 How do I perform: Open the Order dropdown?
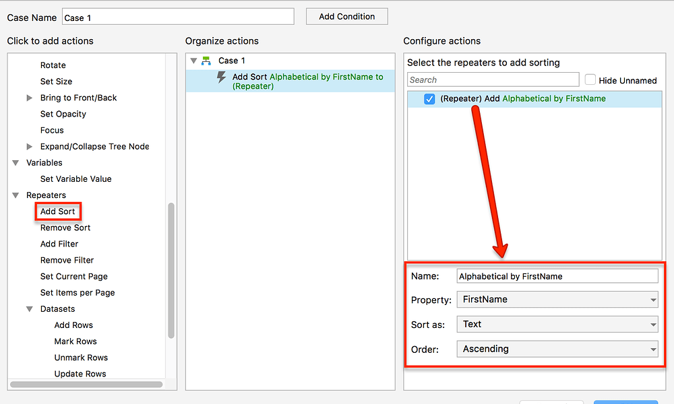pyautogui.click(x=557, y=349)
